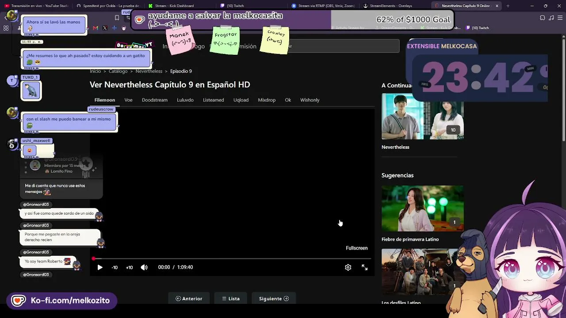
Task: Open the workspaces grid icon
Action: click(6, 28)
